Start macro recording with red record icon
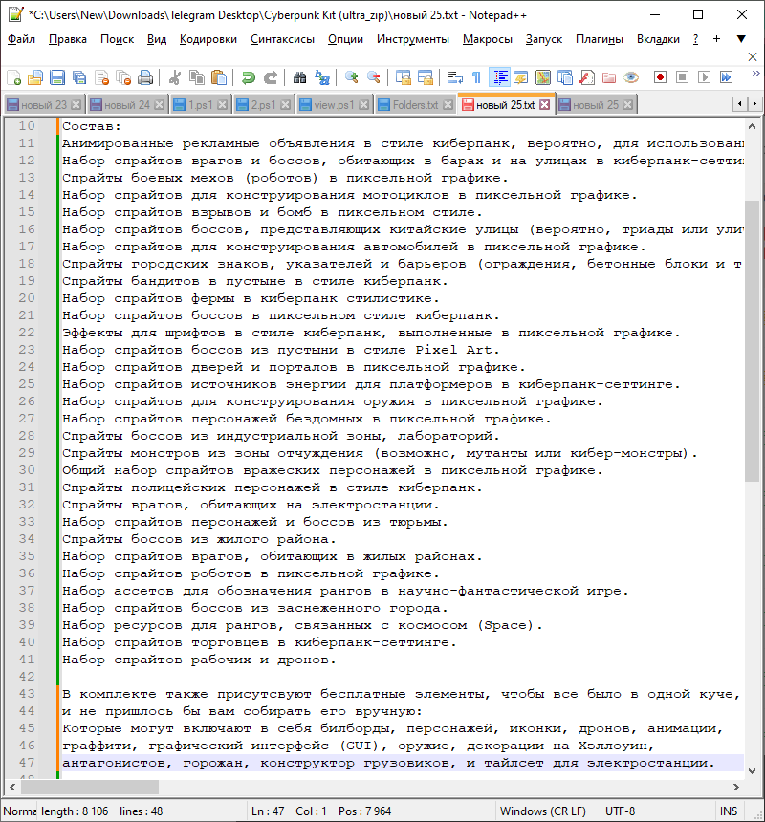This screenshot has width=765, height=822. tap(660, 77)
